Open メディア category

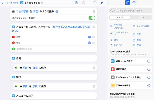pyautogui.click(x=116, y=45)
